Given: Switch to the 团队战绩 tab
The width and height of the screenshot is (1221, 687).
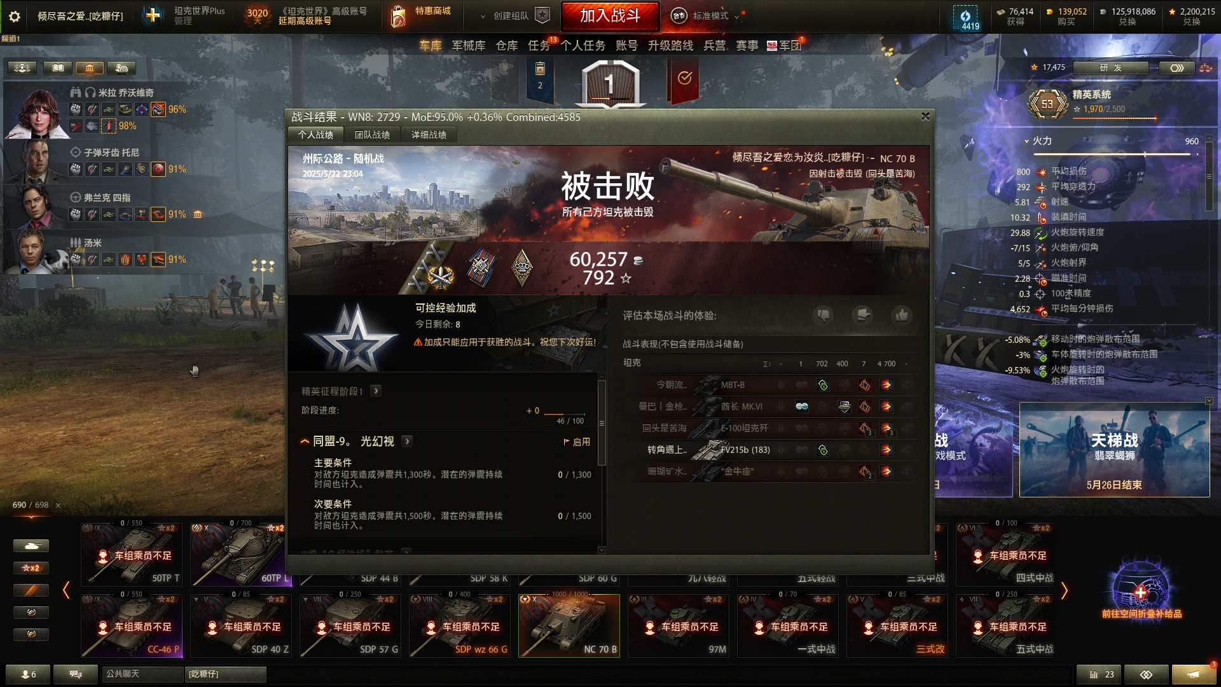Looking at the screenshot, I should tap(372, 135).
